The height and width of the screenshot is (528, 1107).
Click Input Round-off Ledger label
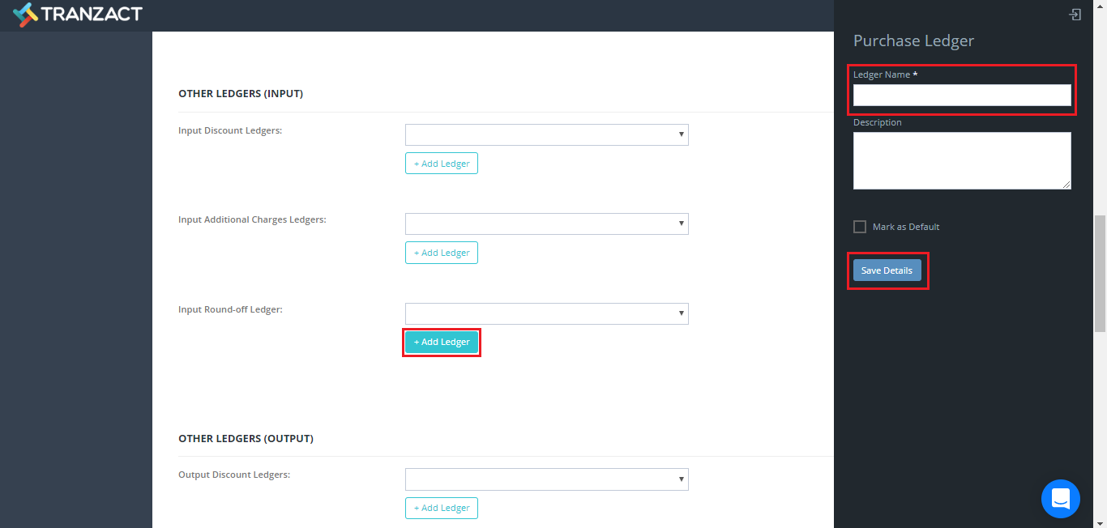230,309
